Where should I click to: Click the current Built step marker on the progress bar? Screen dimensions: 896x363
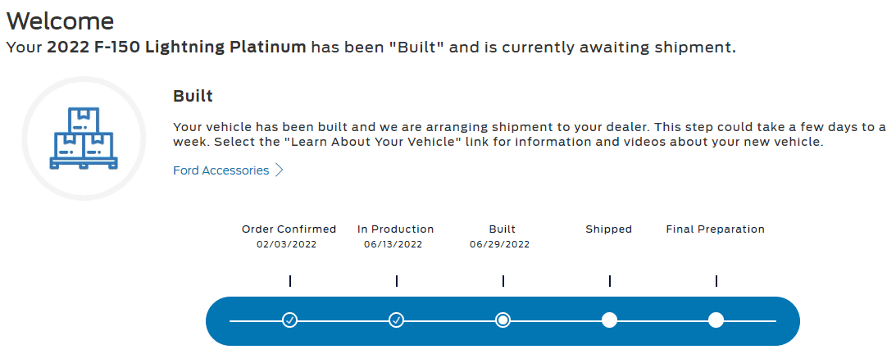coord(503,320)
